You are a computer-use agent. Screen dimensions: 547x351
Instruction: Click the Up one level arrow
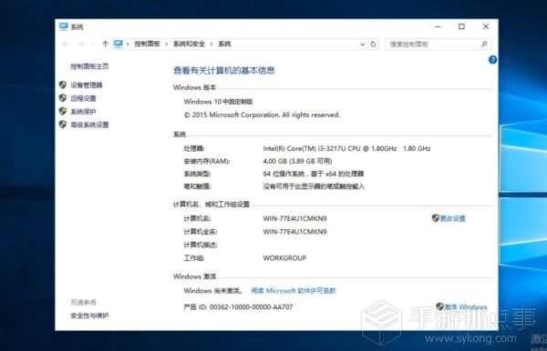pos(106,44)
